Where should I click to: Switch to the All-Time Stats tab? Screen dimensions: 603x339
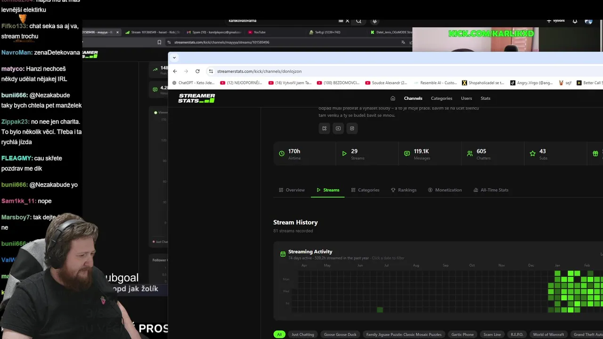coord(491,190)
